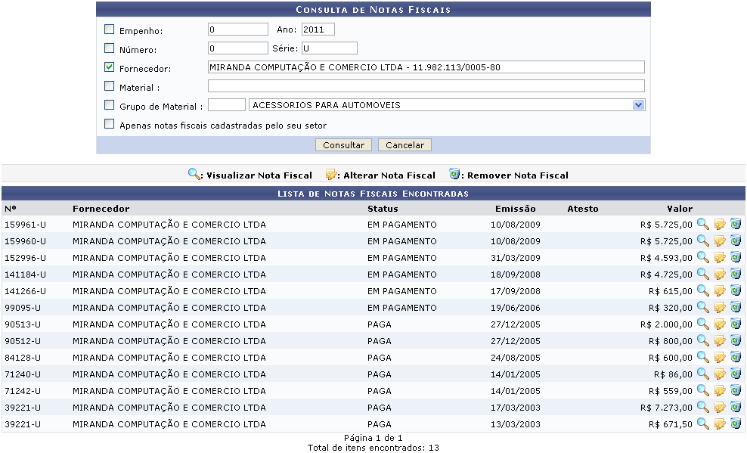Uncheck the Fornecedor filter checkbox
Screen dimensions: 747x453
(x=109, y=67)
